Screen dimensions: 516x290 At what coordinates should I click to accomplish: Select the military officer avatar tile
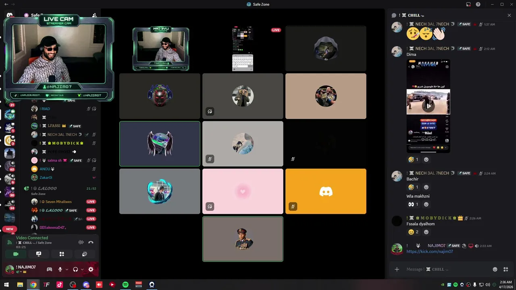click(x=243, y=239)
